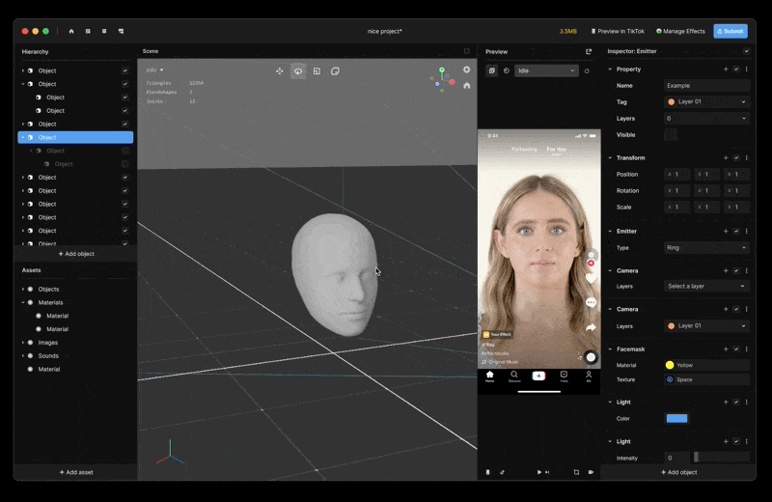Toggle the Property section checkbox

[x=736, y=69]
